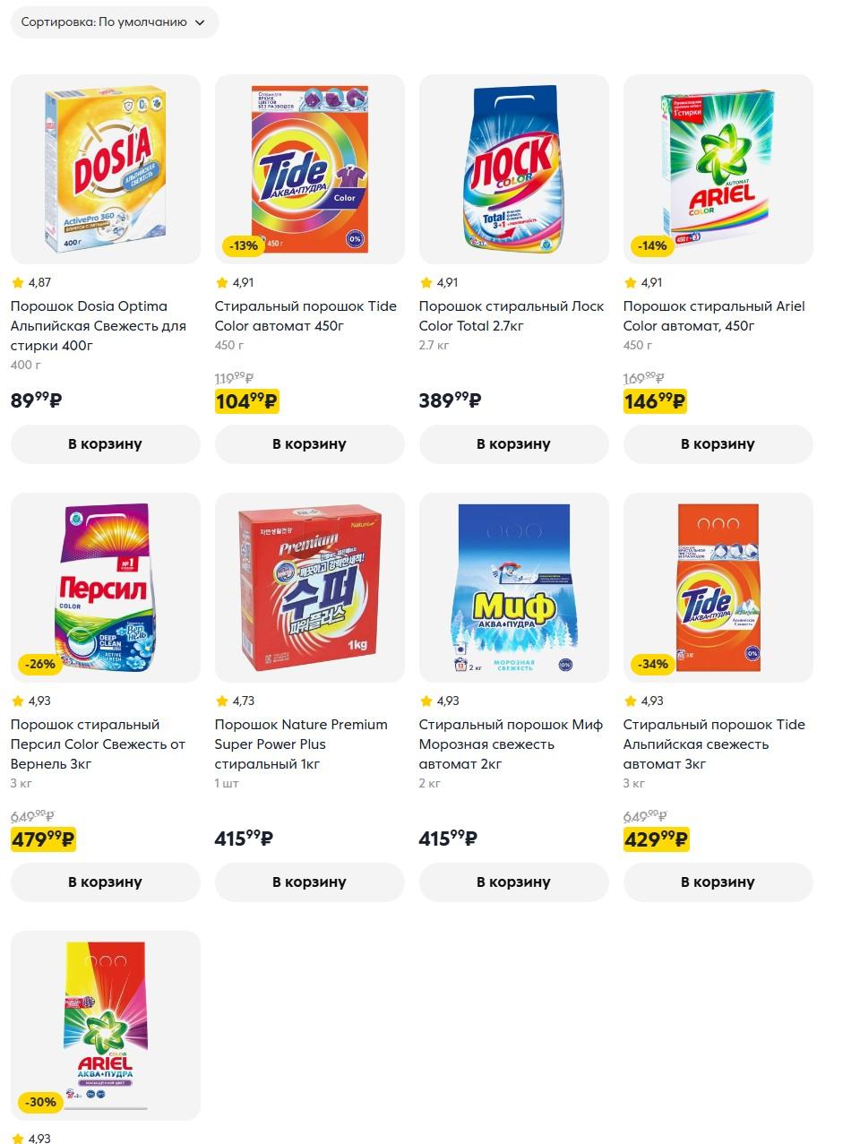860x1144 pixels.
Task: Add Миф Морозная свежесть to cart
Action: click(513, 882)
